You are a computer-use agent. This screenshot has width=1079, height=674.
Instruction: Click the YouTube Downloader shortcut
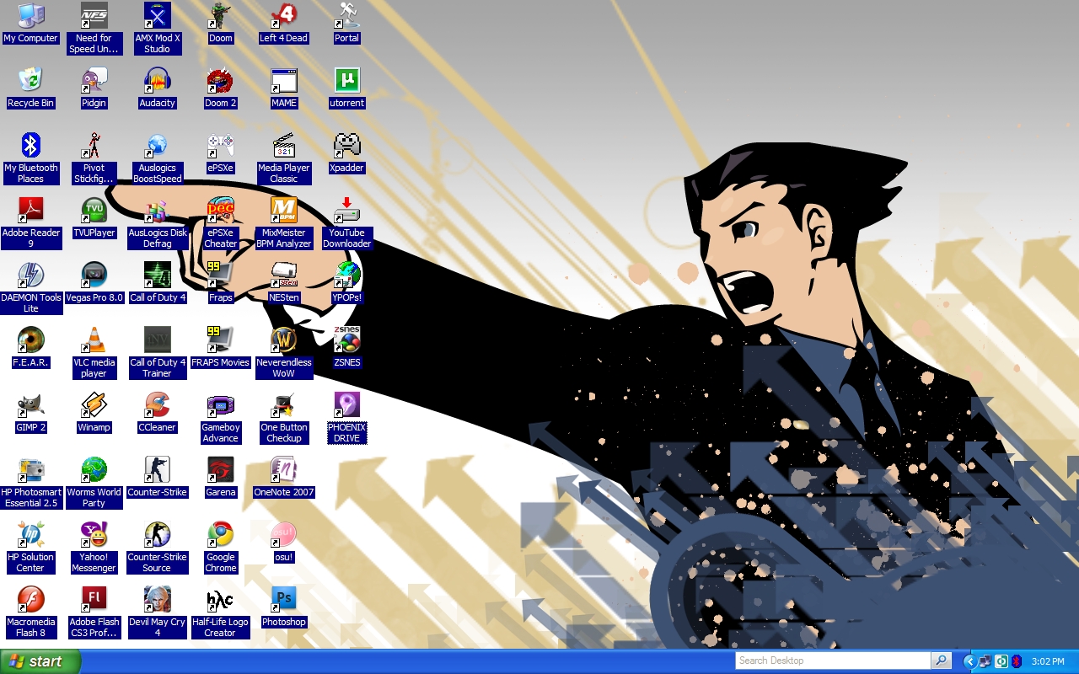tap(347, 210)
